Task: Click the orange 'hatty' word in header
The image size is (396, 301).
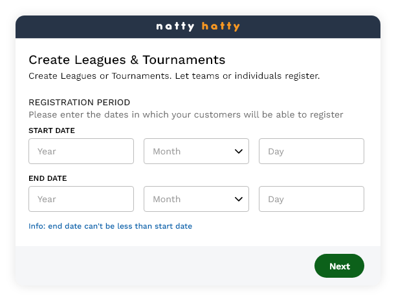Action: [x=221, y=26]
